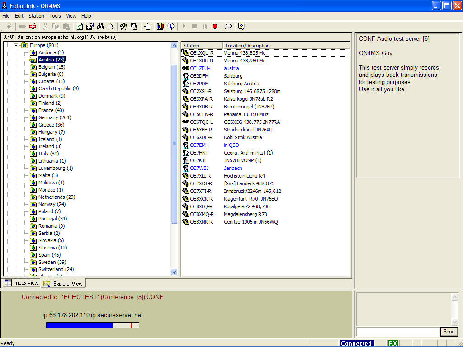Select France (40) in the tree
Image resolution: width=463 pixels, height=347 pixels.
pos(51,110)
